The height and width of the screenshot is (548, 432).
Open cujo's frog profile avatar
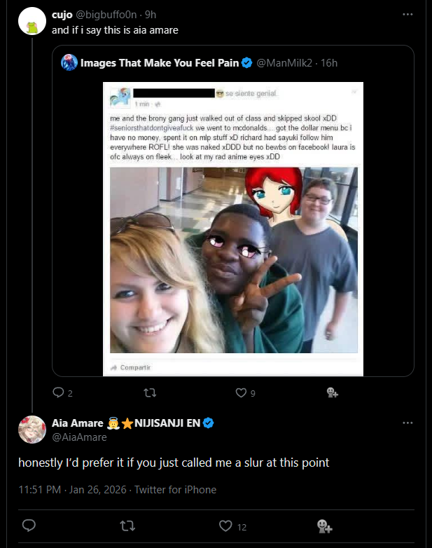pos(32,21)
